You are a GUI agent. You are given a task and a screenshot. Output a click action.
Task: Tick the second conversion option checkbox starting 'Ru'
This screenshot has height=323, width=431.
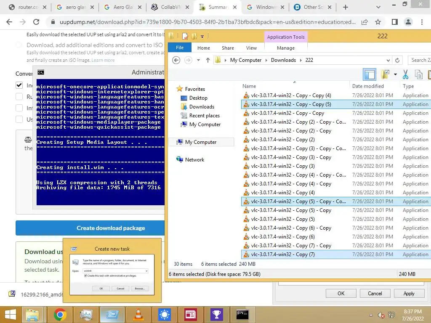coord(19,96)
